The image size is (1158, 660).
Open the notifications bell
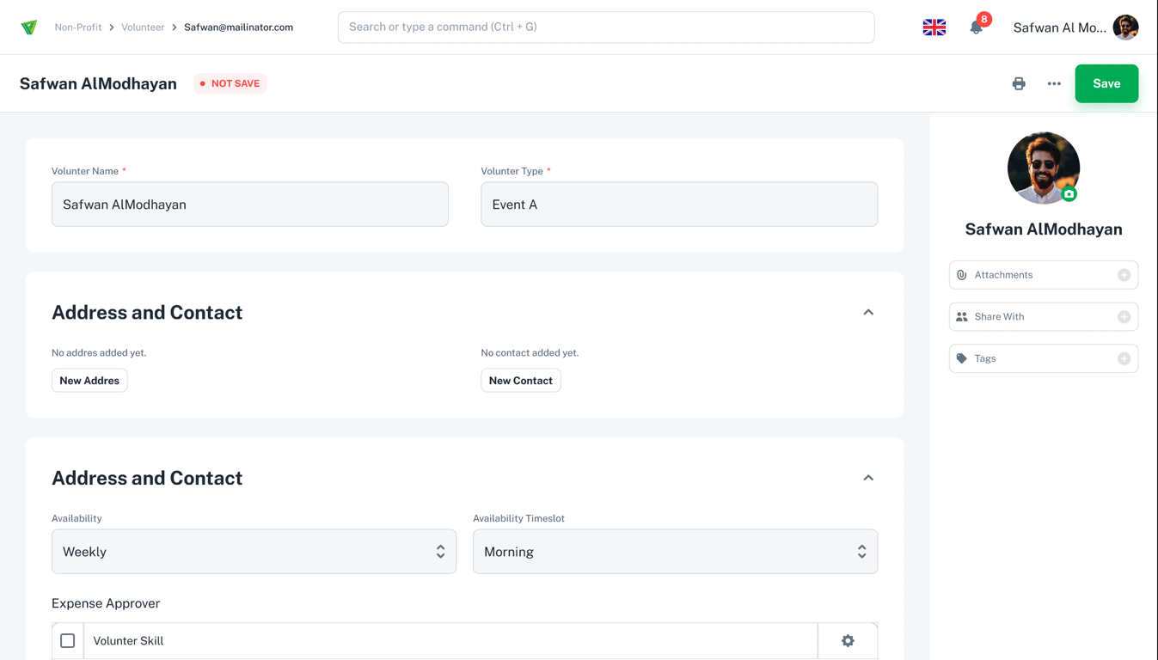coord(976,27)
